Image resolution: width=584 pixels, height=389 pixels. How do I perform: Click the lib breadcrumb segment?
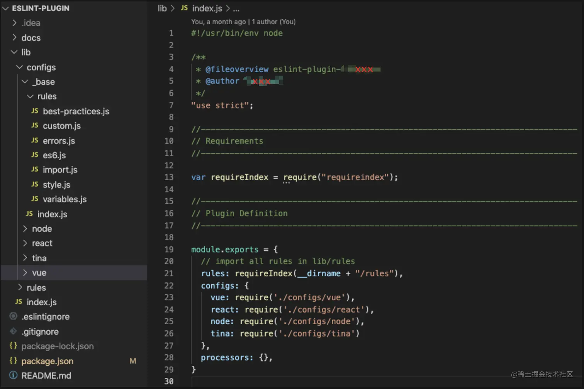point(162,8)
